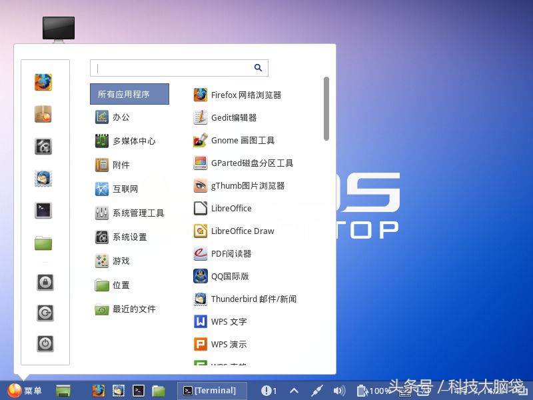
Task: Launch Thunderbird 邮件/新闻 from app list
Action: [245, 299]
